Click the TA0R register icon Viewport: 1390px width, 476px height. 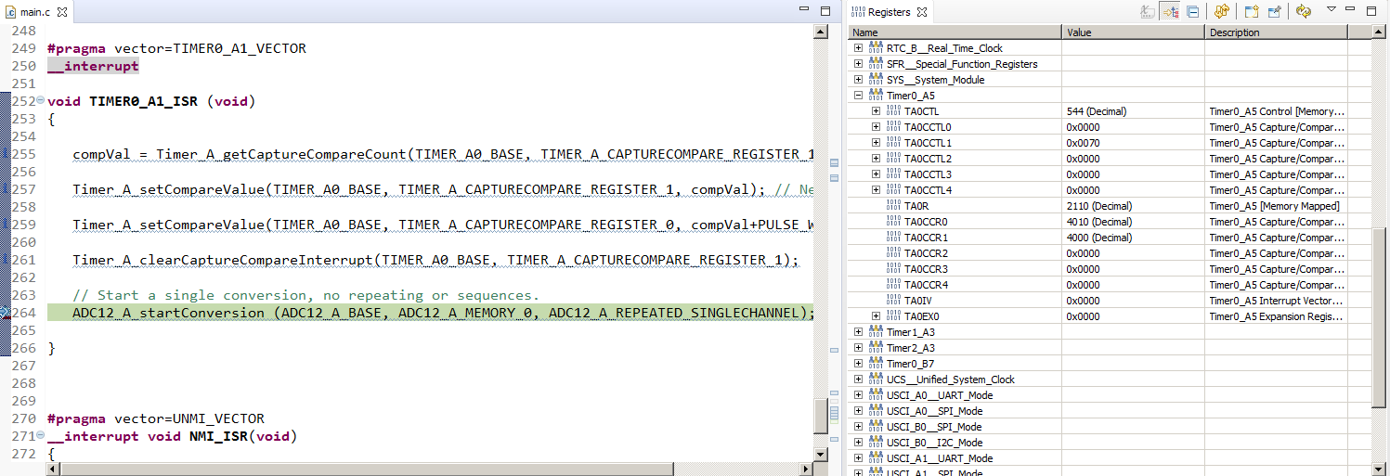(893, 206)
